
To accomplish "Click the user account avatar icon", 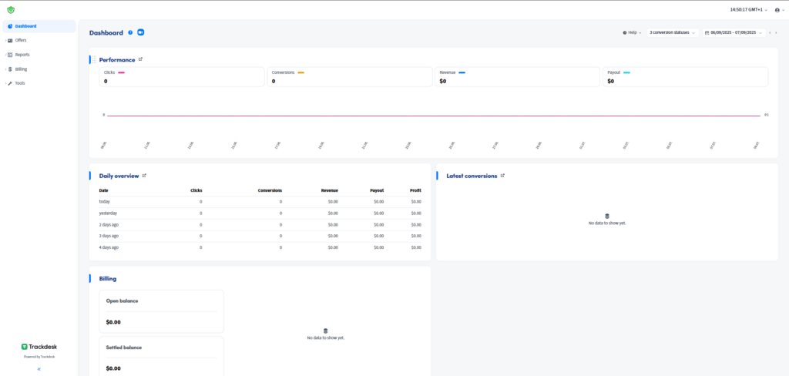I will tap(777, 9).
